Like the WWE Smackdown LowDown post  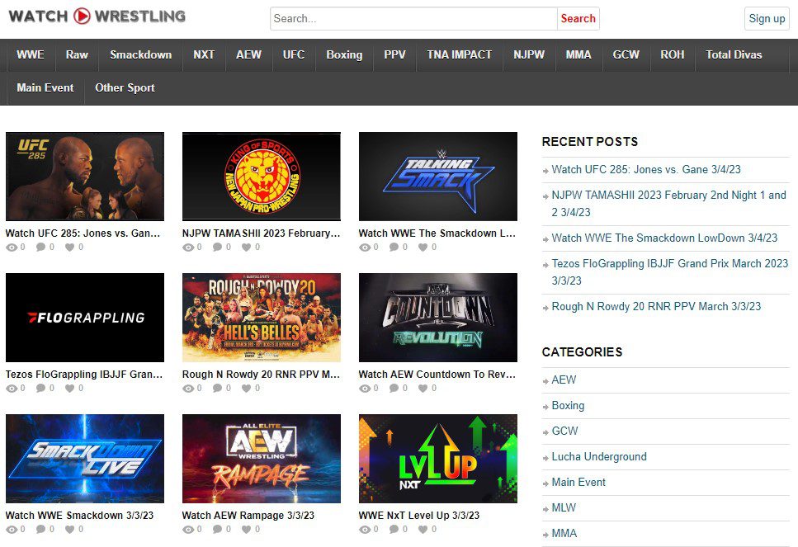(x=423, y=248)
